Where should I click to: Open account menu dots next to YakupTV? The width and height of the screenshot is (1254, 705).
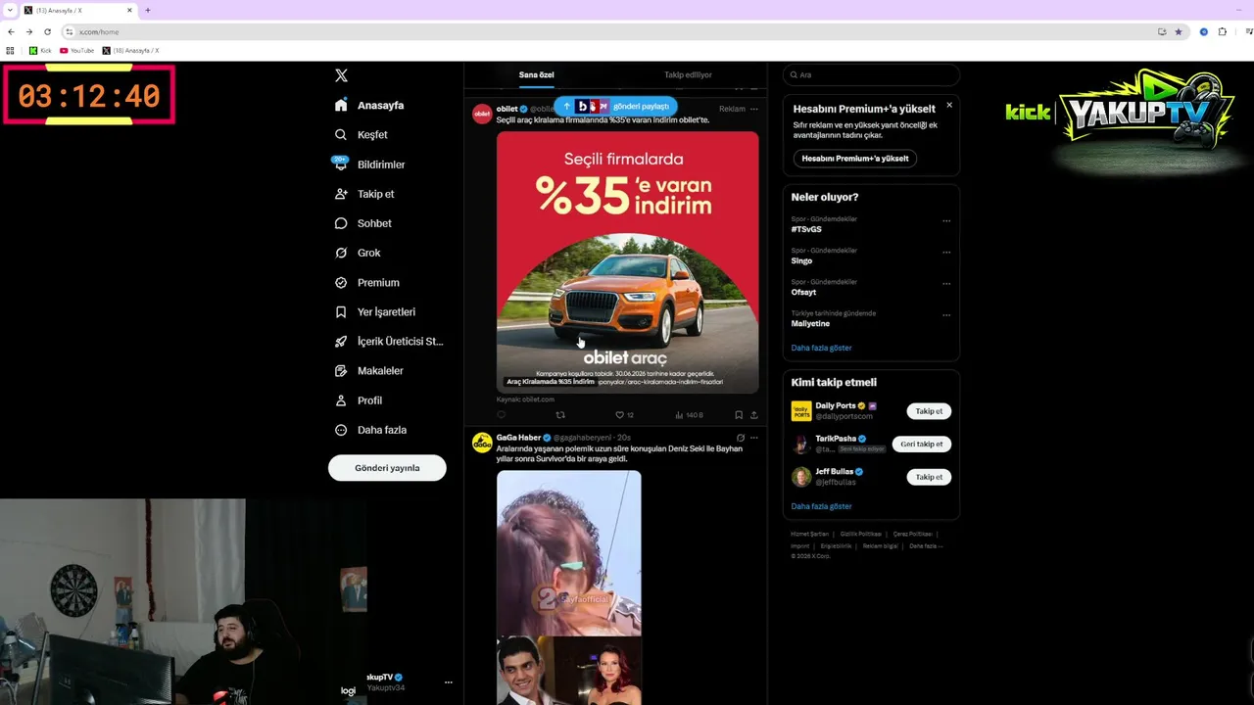tap(449, 682)
